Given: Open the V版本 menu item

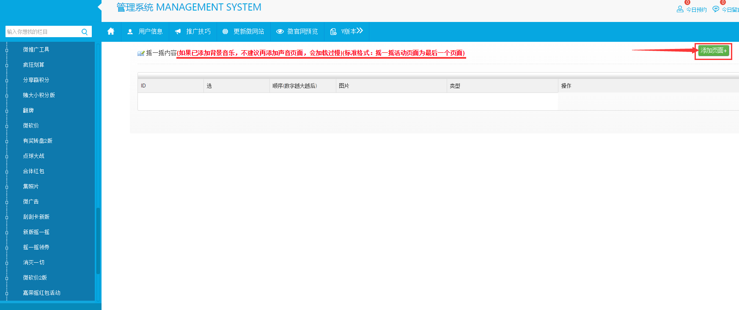Looking at the screenshot, I should [348, 32].
